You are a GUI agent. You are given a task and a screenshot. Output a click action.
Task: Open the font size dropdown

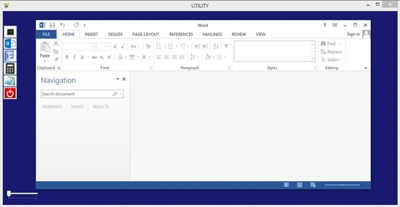(x=109, y=46)
